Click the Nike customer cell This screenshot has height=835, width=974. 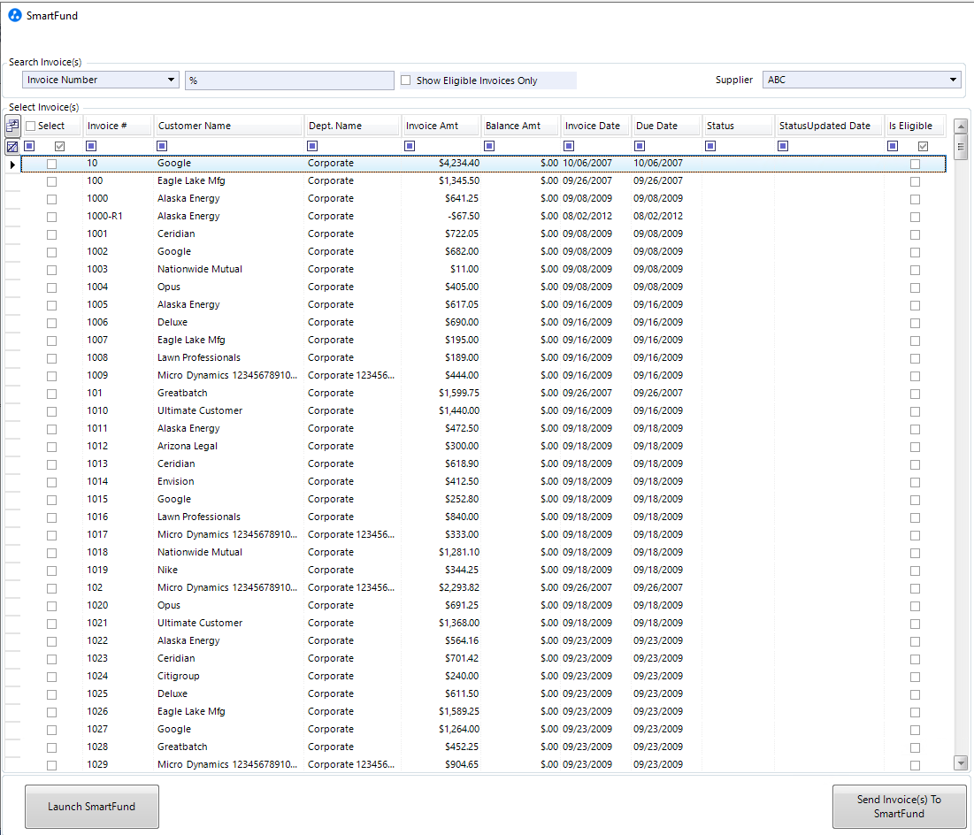[228, 570]
